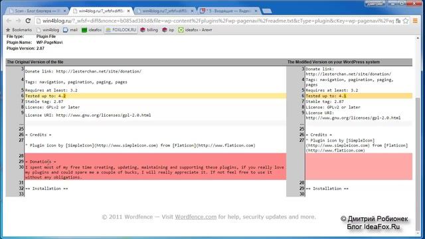Click the 'File type:' label text
This screenshot has height=239, width=425.
tap(15, 37)
